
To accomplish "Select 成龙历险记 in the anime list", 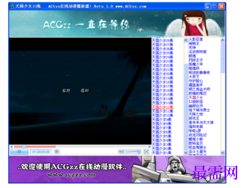I will point(198,135).
